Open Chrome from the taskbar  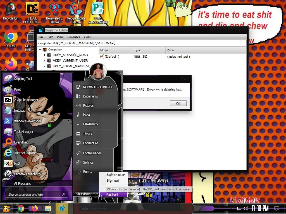tap(21, 208)
